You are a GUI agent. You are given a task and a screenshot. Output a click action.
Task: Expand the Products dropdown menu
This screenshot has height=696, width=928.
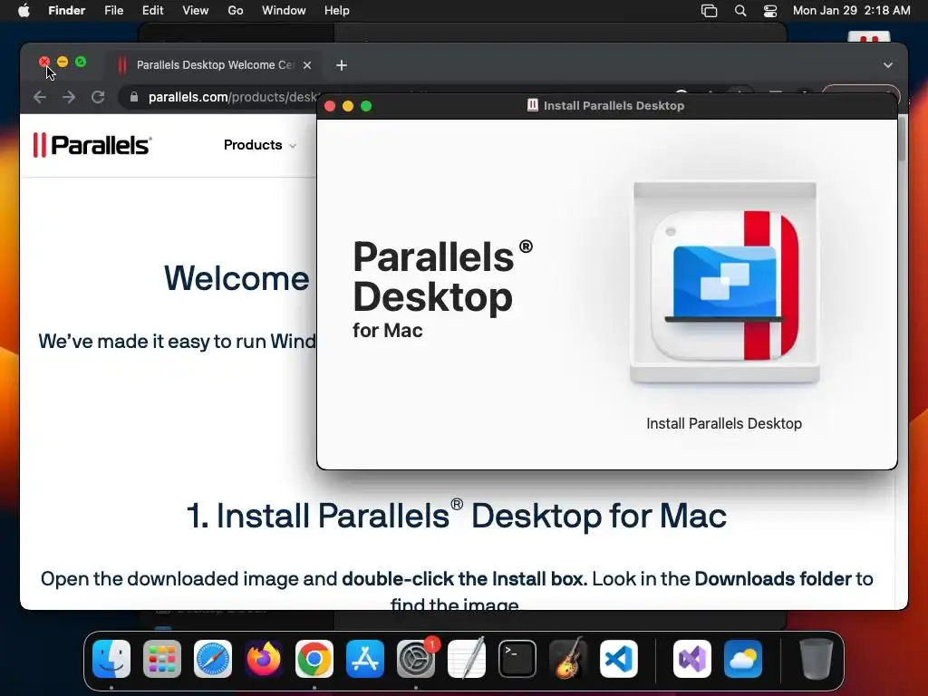(260, 145)
